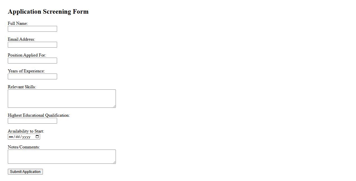The height and width of the screenshot is (181, 356).
Task: Open the calendar picker icon in date field
Action: click(x=38, y=137)
